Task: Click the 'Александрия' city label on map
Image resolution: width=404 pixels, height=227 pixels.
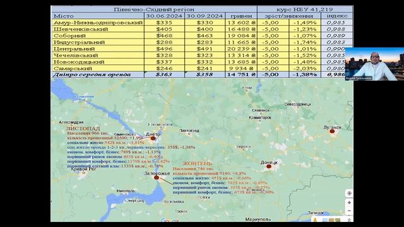Action: coord(71,122)
